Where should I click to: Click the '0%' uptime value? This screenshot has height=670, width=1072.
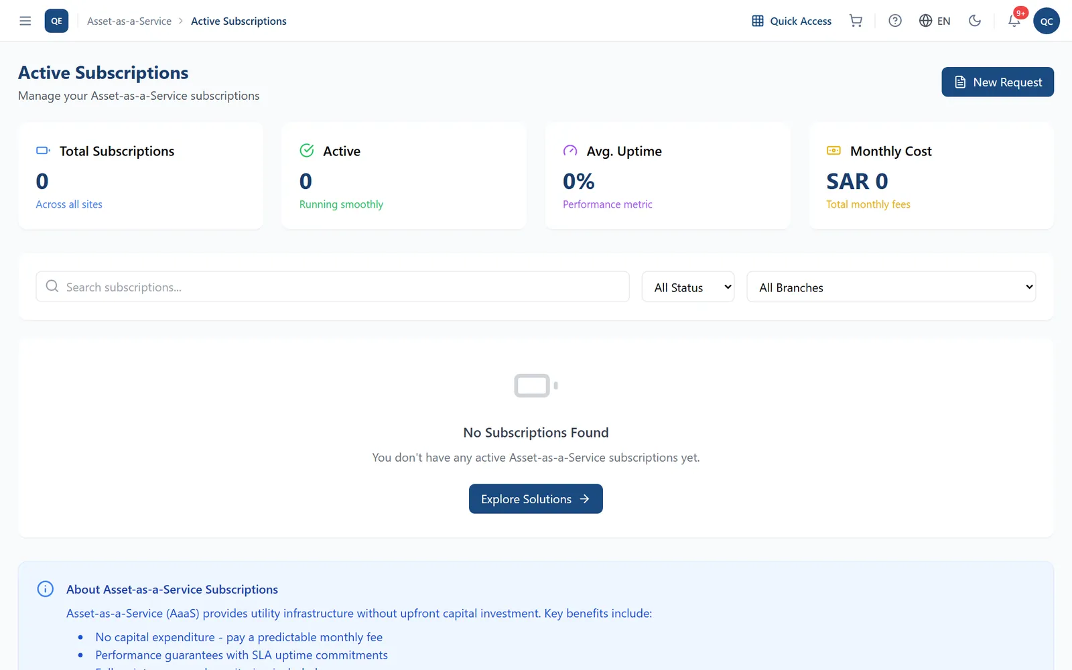pyautogui.click(x=579, y=181)
